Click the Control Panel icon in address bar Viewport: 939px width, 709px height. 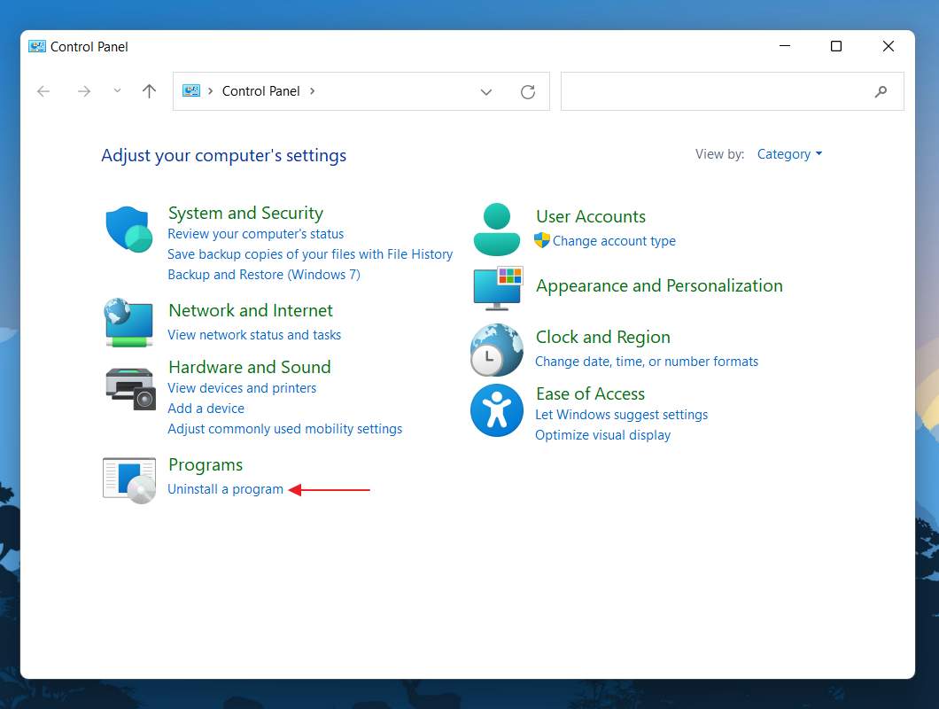pyautogui.click(x=191, y=91)
